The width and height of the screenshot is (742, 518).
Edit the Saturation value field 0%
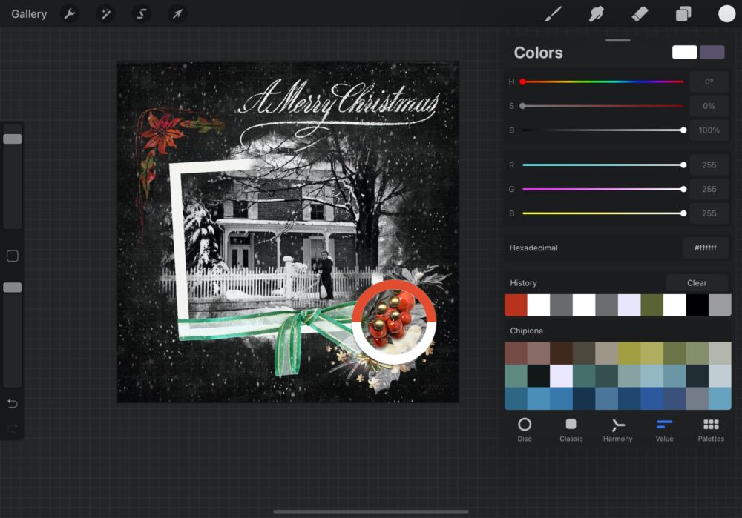pyautogui.click(x=709, y=106)
